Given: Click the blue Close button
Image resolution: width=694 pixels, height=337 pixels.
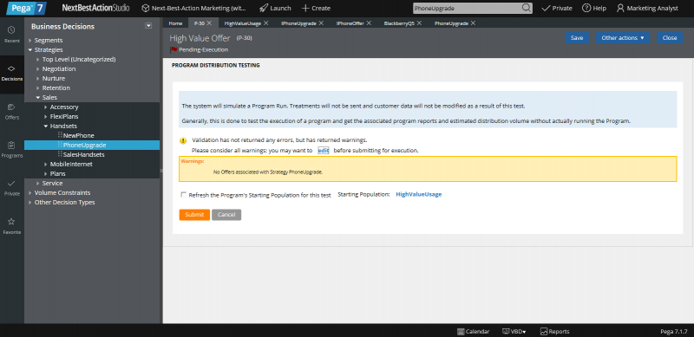Looking at the screenshot, I should coord(670,37).
